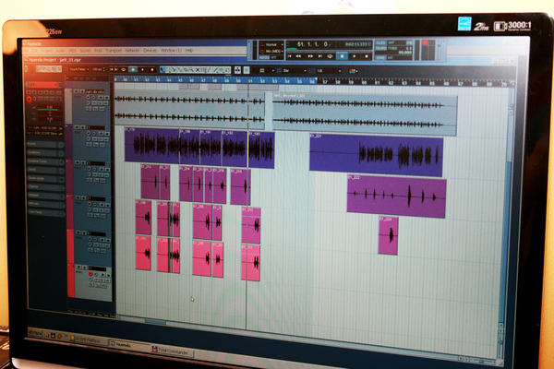Open the Transport menu
The height and width of the screenshot is (369, 554).
(x=113, y=50)
